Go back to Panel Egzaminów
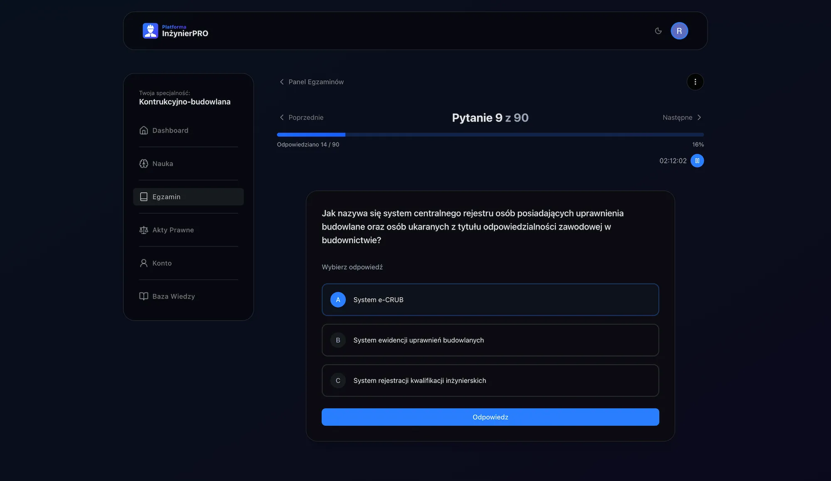The height and width of the screenshot is (481, 831). click(312, 82)
